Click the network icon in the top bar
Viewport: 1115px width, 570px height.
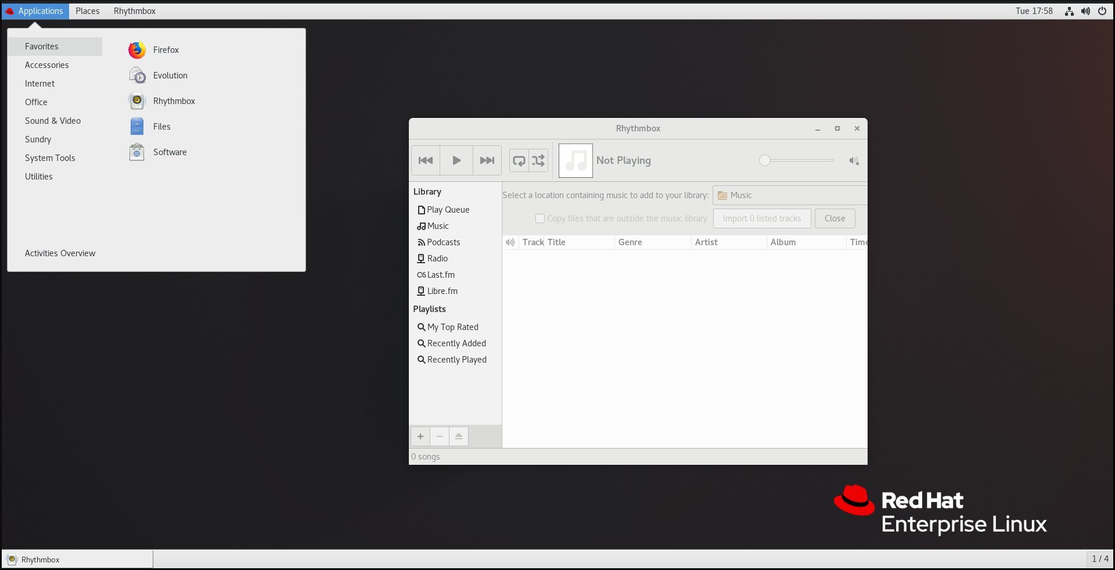click(1069, 11)
